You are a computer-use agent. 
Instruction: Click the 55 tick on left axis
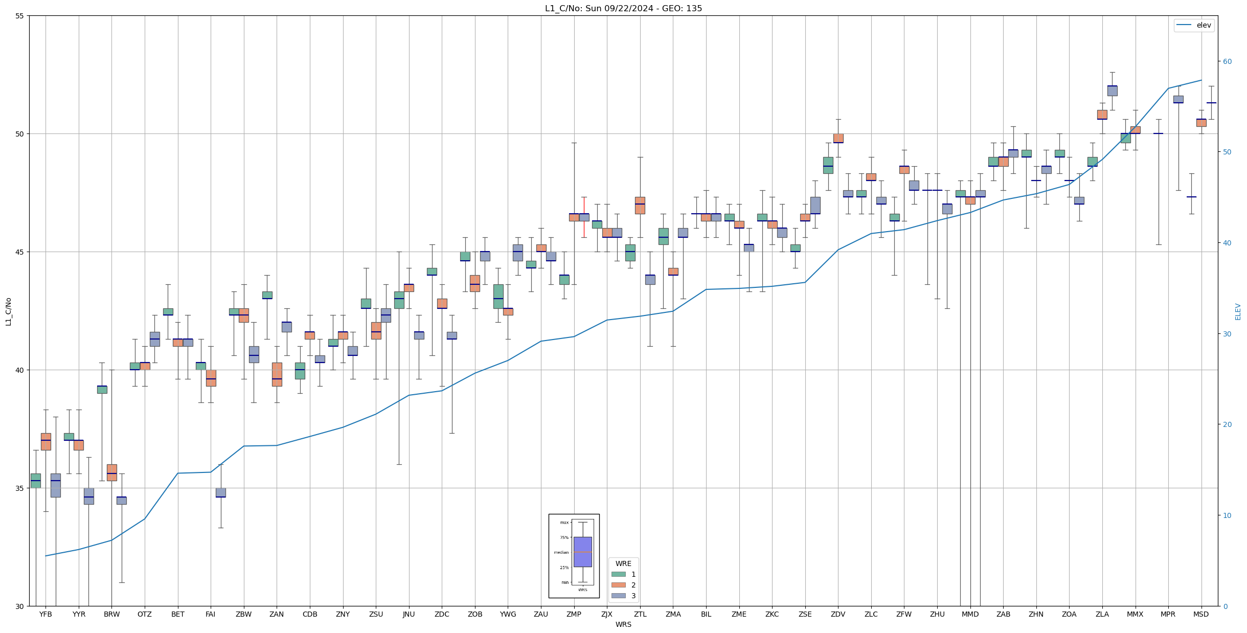coord(20,16)
